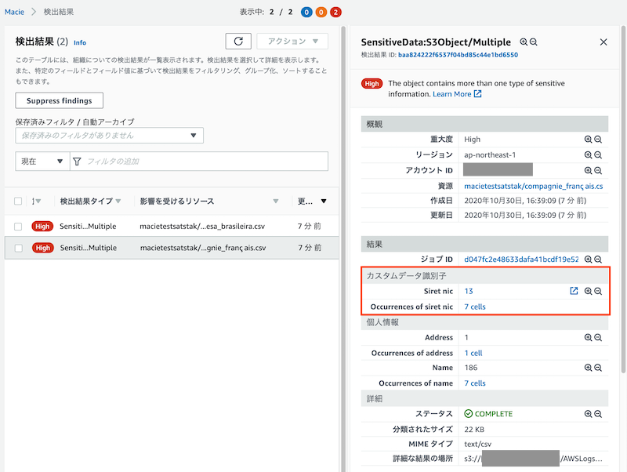
Task: Select esa_brasileira.csv resource text
Action: [202, 227]
